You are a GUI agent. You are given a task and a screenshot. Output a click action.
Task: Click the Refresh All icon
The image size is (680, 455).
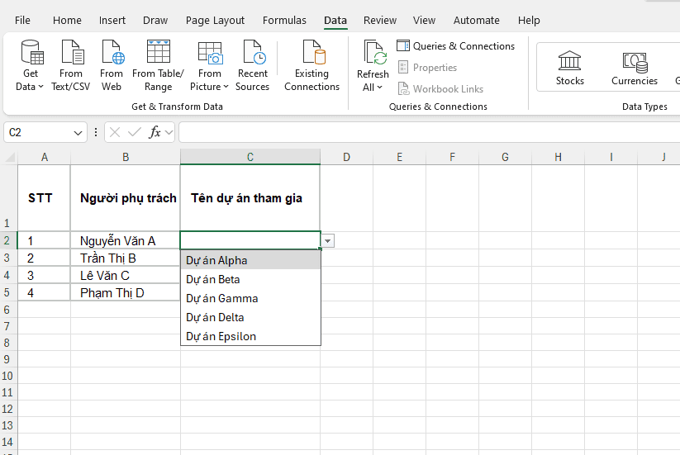click(x=373, y=54)
